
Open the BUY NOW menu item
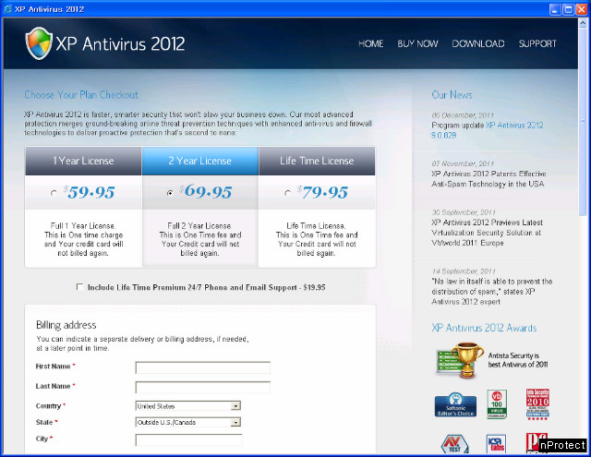tap(417, 43)
